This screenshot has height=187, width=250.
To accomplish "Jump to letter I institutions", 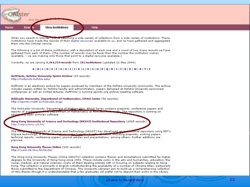I will coord(70,69).
